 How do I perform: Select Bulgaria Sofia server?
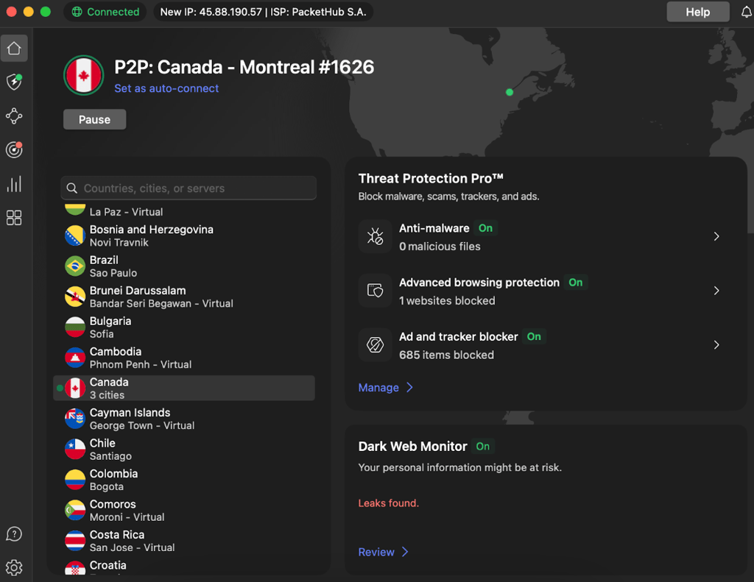[x=184, y=327]
